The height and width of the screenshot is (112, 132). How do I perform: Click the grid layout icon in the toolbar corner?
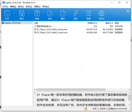click(128, 11)
